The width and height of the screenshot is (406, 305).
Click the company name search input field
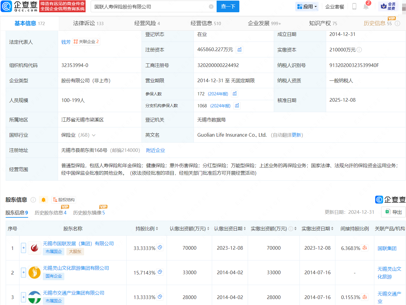(x=150, y=7)
